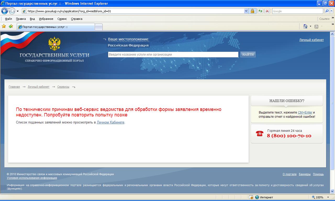This screenshot has width=335, height=201.
Task: Open the recent pages dropdown arrow
Action: pyautogui.click(x=18, y=11)
